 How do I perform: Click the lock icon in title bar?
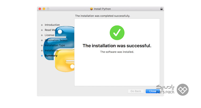tap(161, 9)
